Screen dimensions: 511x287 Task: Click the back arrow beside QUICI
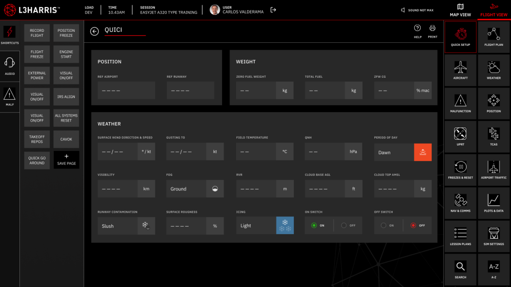(95, 31)
